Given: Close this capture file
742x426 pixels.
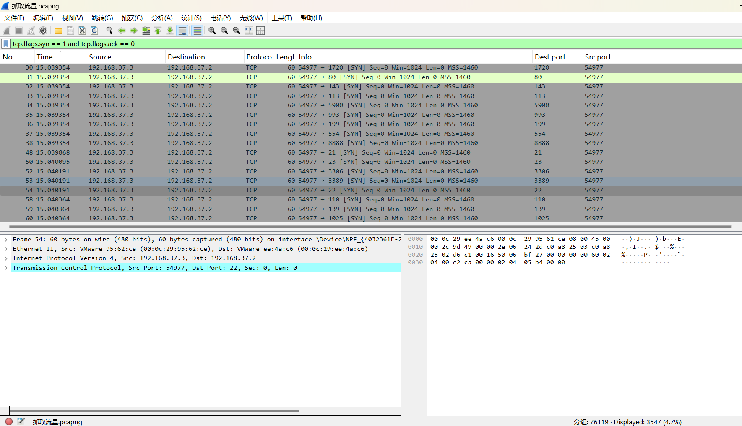Looking at the screenshot, I should pos(82,31).
